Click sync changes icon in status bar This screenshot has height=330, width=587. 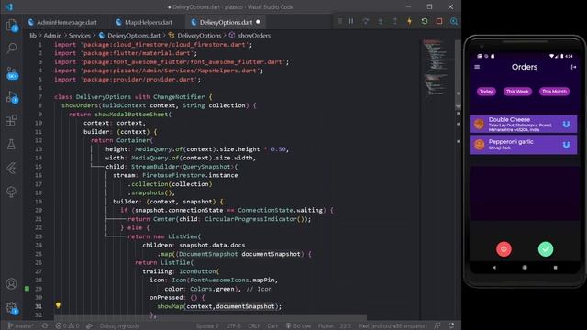tap(45, 326)
